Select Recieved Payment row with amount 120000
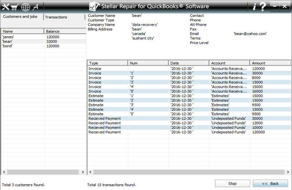The width and height of the screenshot is (292, 190). pos(189,132)
